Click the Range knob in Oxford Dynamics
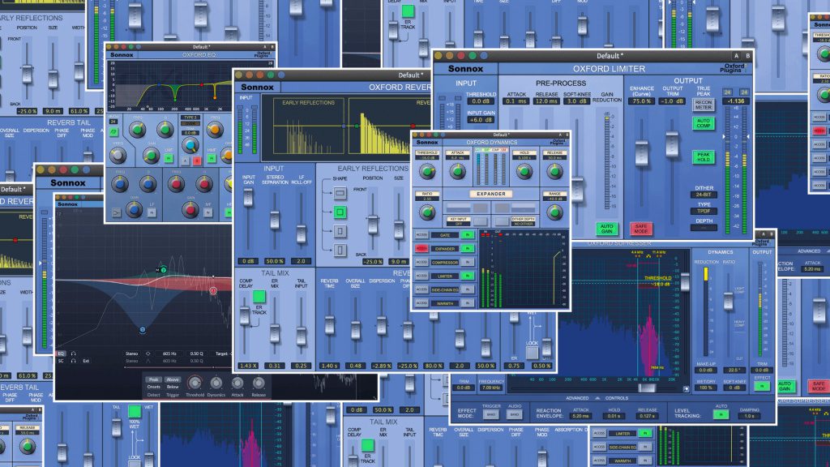The image size is (830, 467). tap(554, 212)
